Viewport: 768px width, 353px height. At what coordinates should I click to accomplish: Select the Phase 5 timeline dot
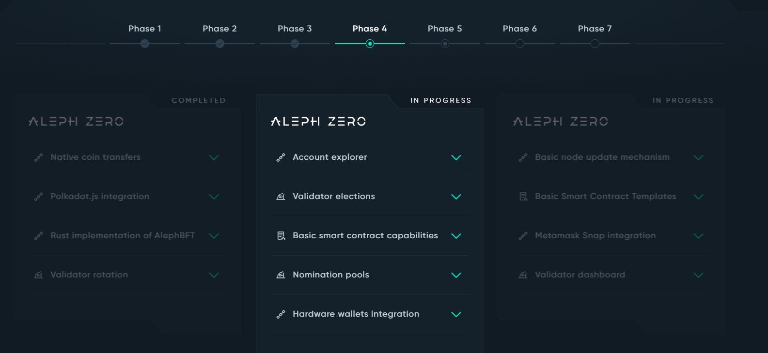[x=445, y=44]
